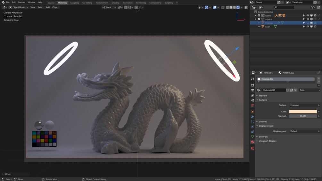Open the Material properties tab
The image size is (322, 181).
click(252, 142)
